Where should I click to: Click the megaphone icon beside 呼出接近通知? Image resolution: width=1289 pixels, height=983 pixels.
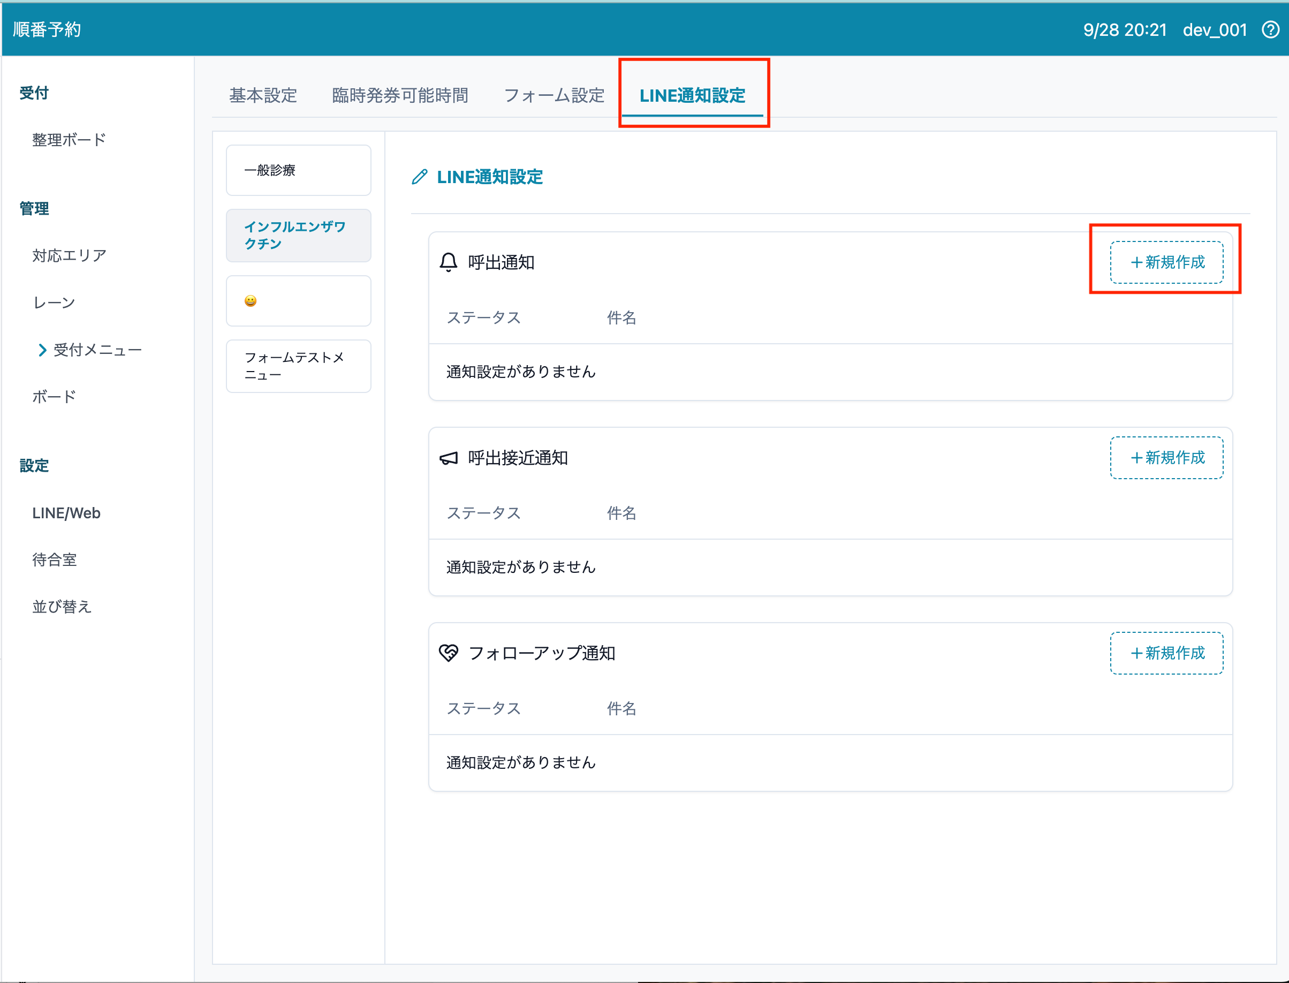click(x=448, y=458)
